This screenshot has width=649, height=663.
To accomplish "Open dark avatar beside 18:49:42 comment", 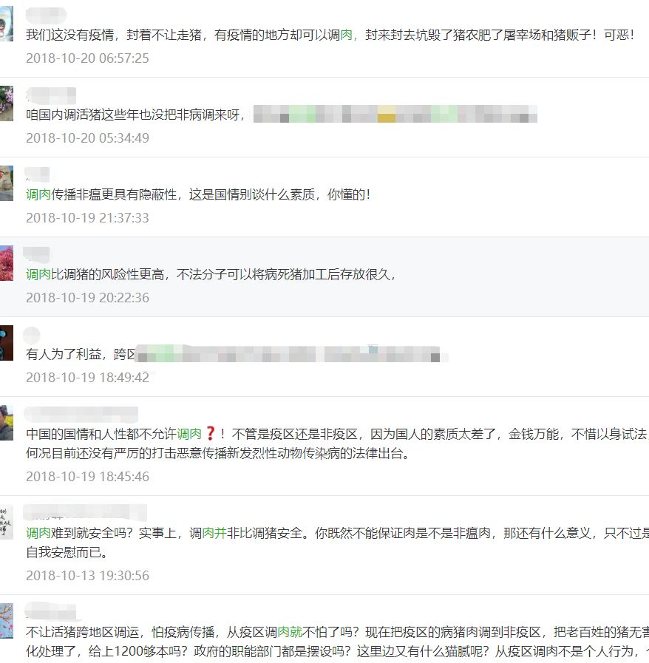I will (x=7, y=343).
